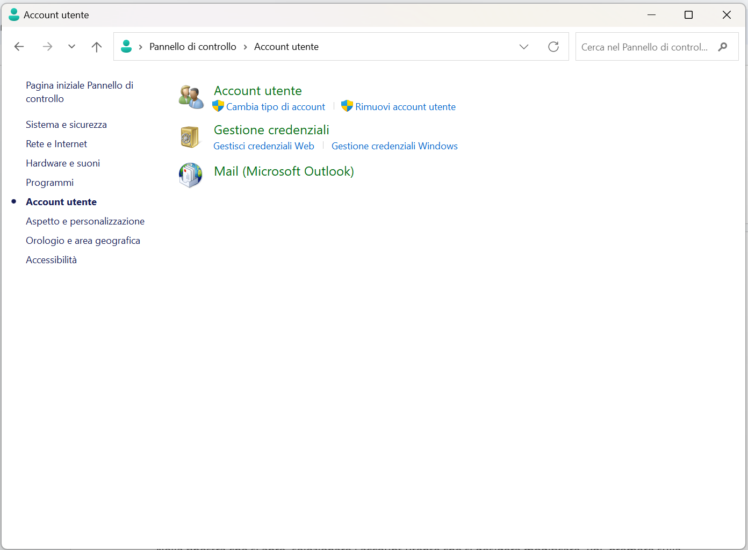Viewport: 748px width, 550px height.
Task: Click the Mail (Microsoft Outlook) globe icon
Action: coord(190,175)
